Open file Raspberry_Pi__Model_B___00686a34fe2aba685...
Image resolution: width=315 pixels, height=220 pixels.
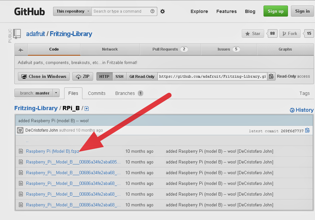73,162
